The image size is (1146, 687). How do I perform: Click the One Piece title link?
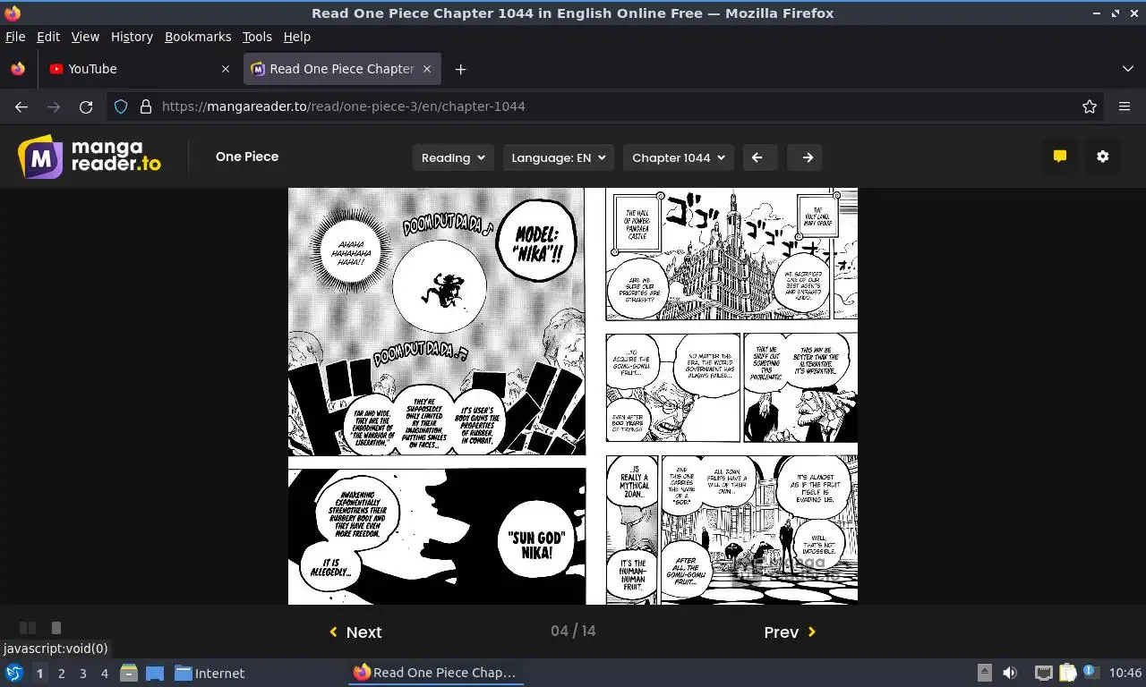[x=247, y=157]
